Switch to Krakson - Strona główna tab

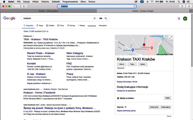point(49,11)
